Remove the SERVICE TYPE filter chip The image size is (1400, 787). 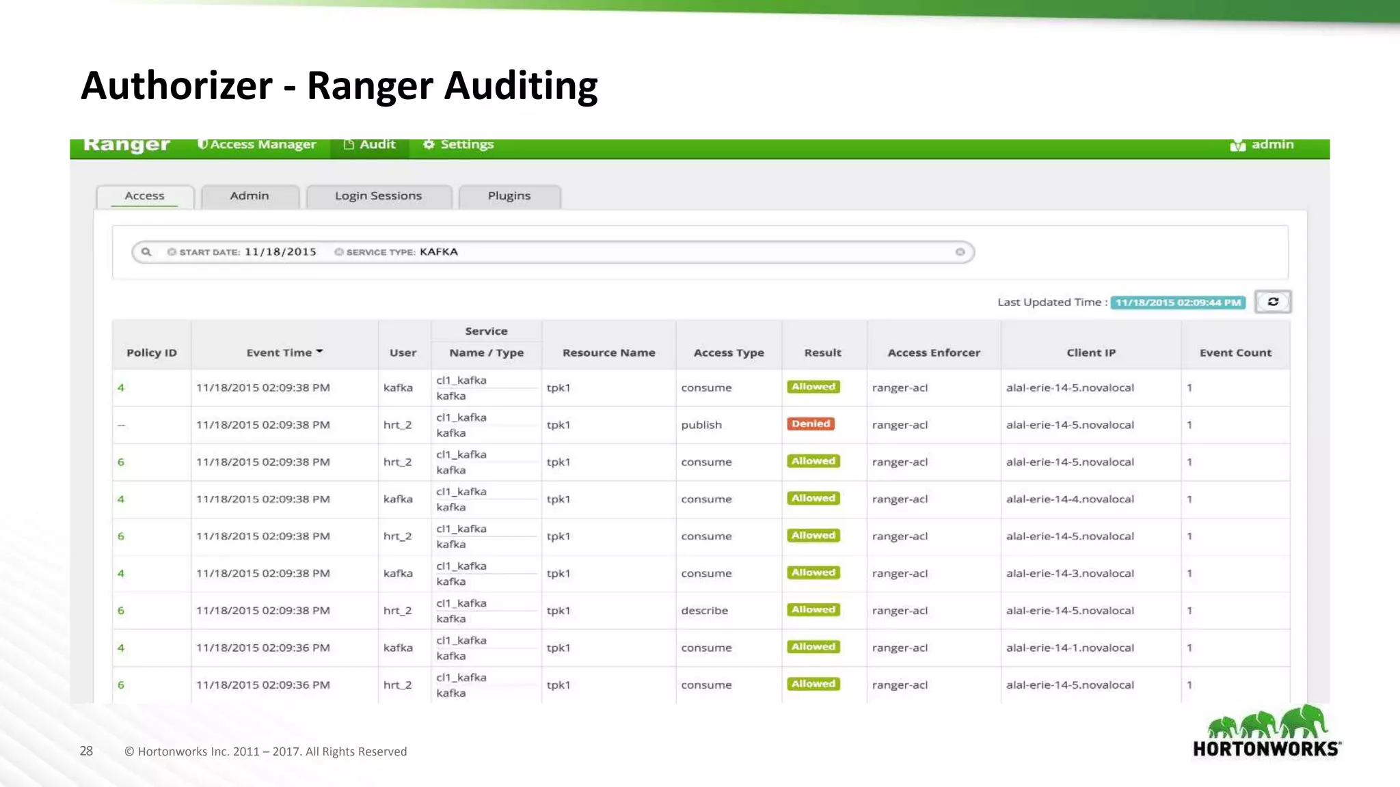338,252
